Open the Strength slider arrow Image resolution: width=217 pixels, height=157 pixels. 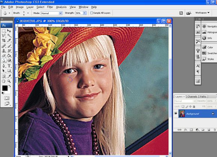pos(85,13)
